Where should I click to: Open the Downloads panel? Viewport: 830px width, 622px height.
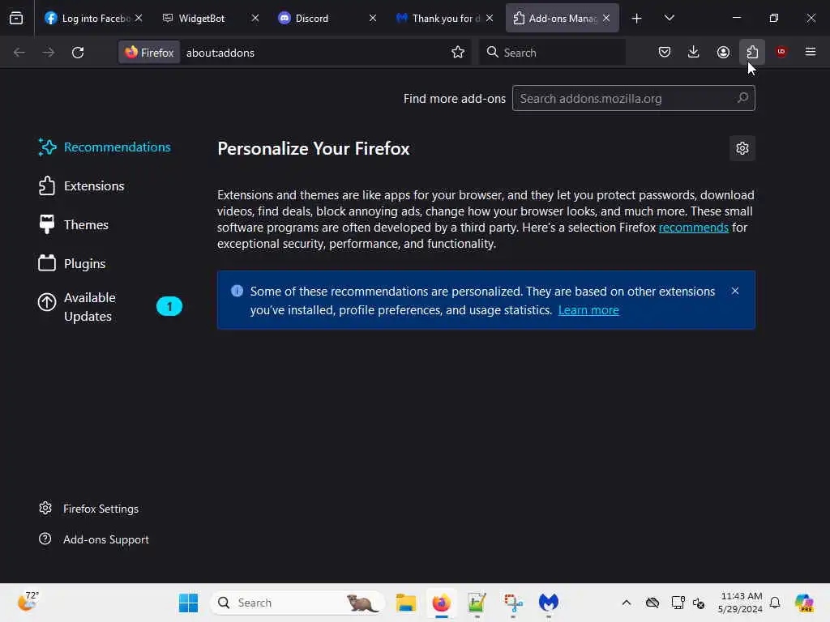(694, 52)
